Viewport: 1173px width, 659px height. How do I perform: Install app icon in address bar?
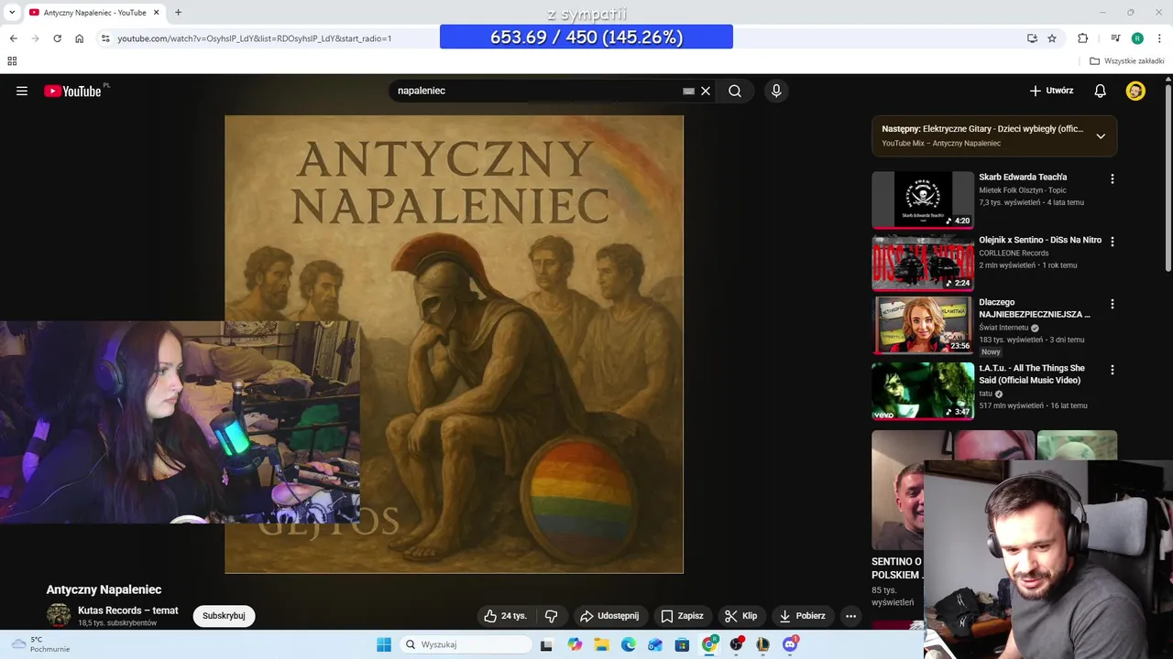coord(1032,38)
